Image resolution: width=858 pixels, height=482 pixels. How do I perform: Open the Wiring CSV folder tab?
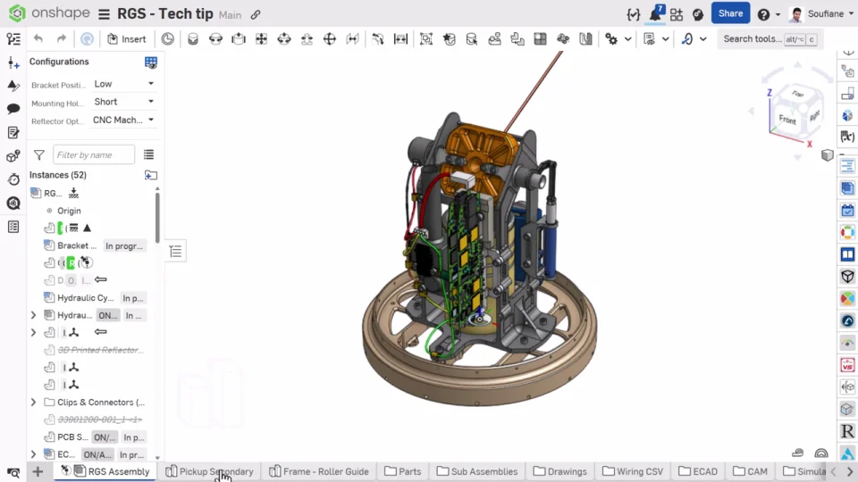pyautogui.click(x=633, y=471)
